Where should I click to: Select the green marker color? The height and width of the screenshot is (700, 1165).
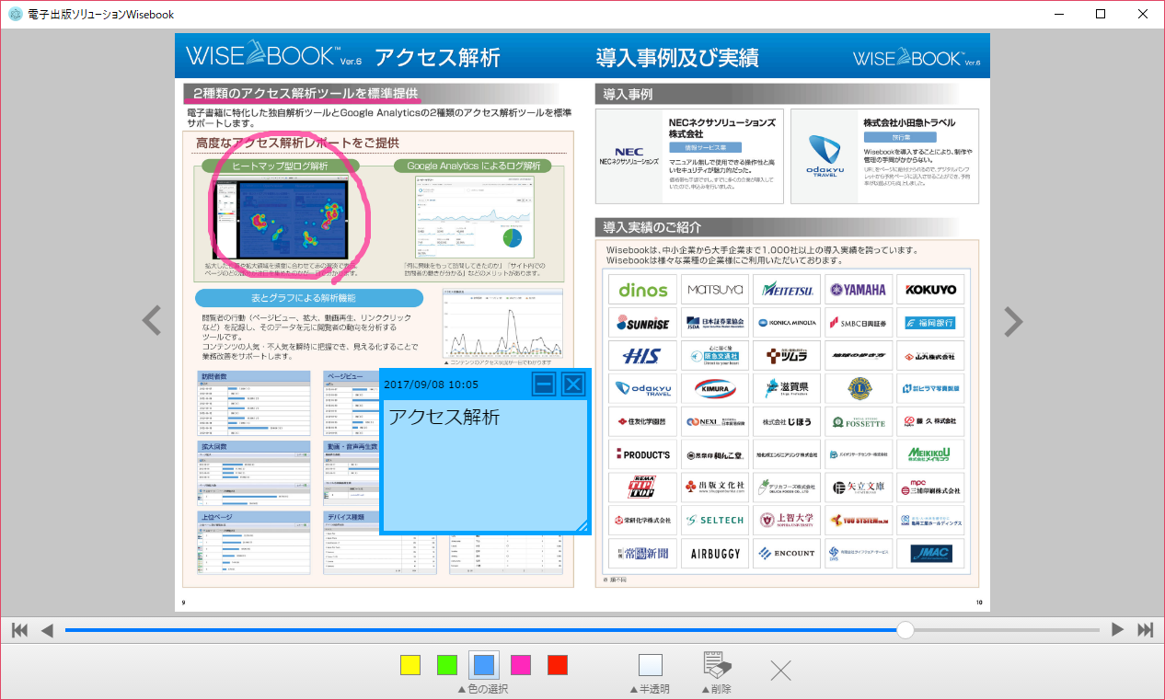coord(447,665)
